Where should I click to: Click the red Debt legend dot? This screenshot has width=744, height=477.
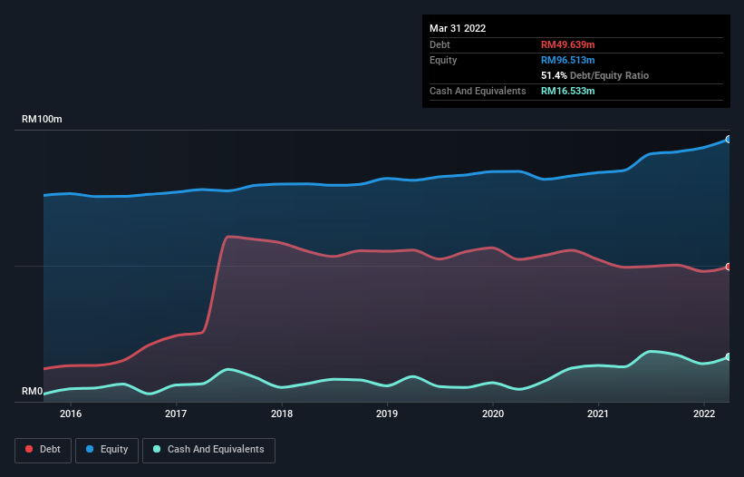point(29,449)
